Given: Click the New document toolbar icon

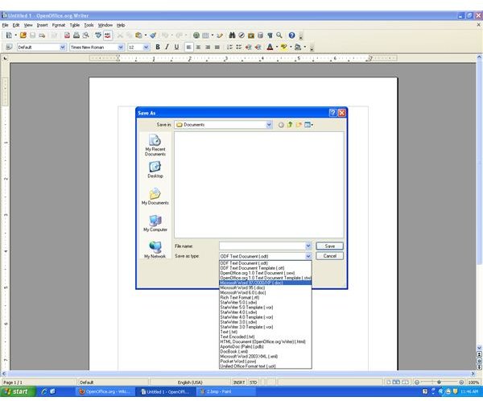Looking at the screenshot, I should coord(9,35).
